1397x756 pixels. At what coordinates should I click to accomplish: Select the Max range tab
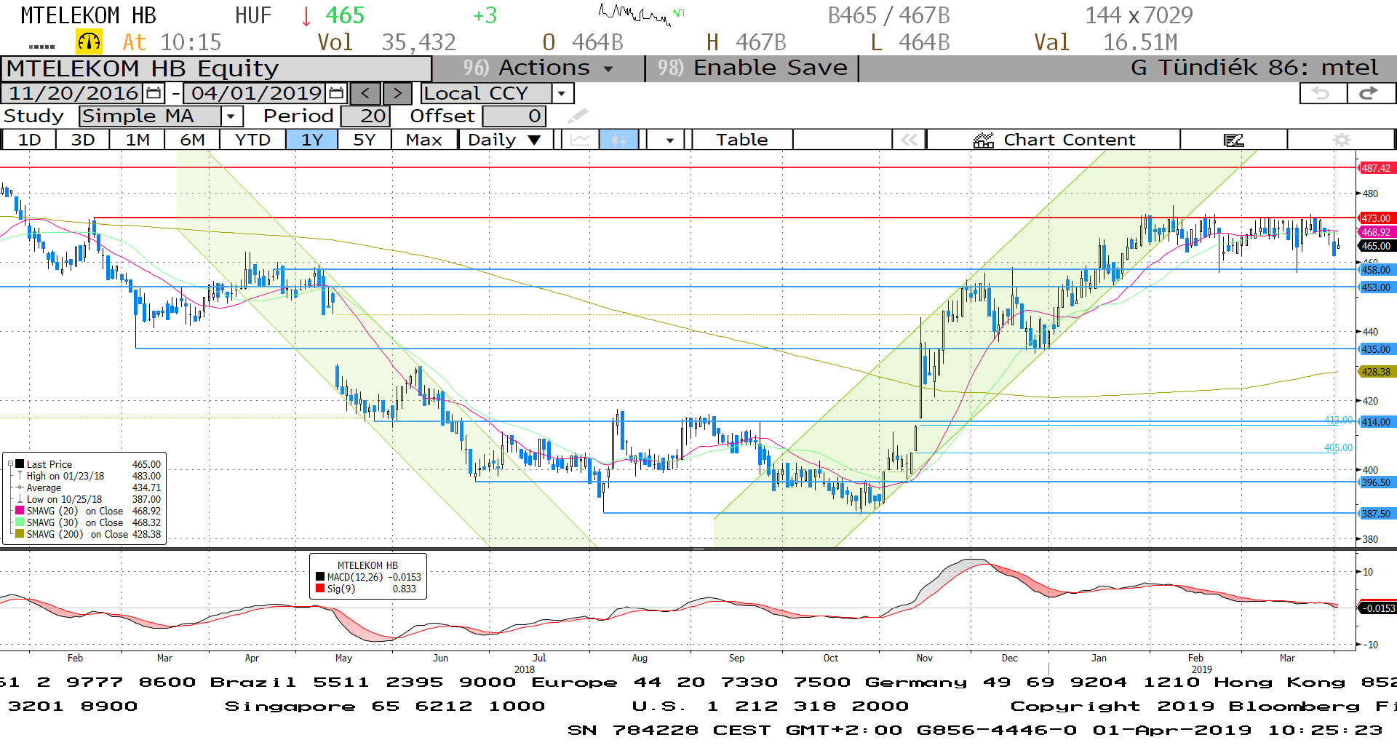(x=424, y=140)
